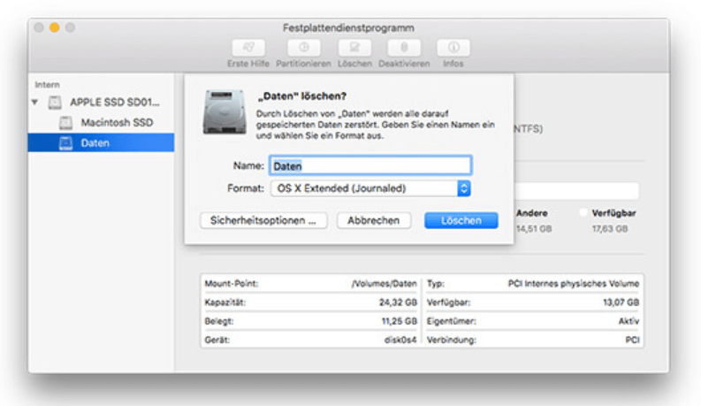
Task: Select the Deaktivieren toolbar icon
Action: coord(404,48)
